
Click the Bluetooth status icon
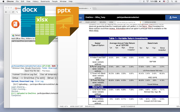[144, 1]
